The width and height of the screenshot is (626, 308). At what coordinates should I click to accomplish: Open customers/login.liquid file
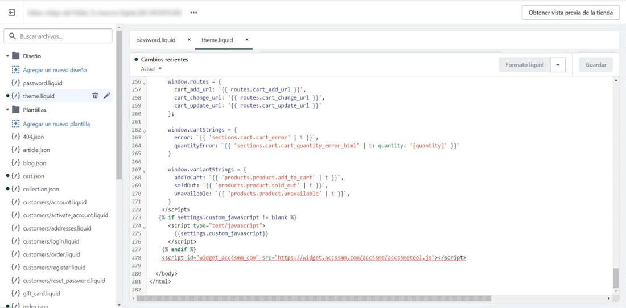[x=51, y=242]
